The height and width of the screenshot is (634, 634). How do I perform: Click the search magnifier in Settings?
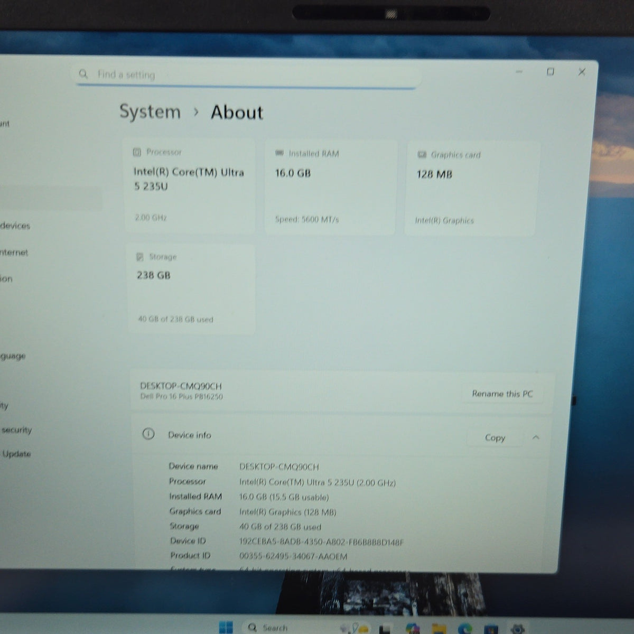83,74
